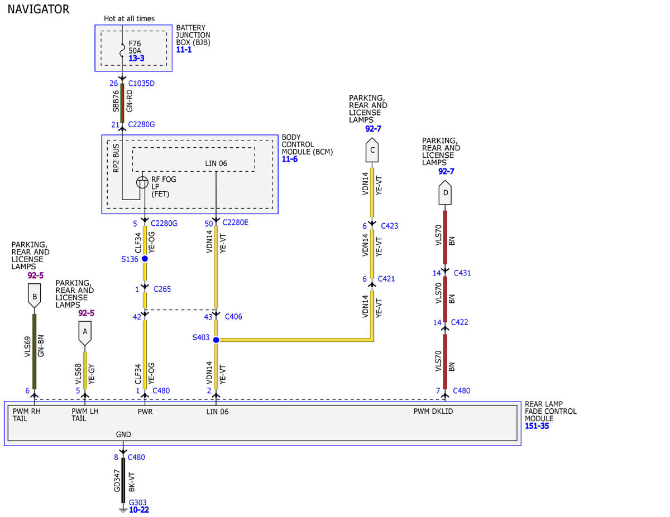670x517 pixels.
Task: Click pin number 50 at C2280E
Action: click(x=209, y=223)
